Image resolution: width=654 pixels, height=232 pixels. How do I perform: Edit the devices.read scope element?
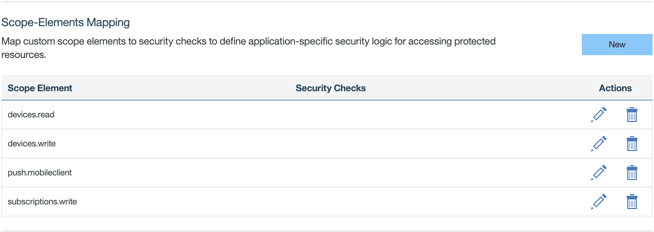[599, 115]
